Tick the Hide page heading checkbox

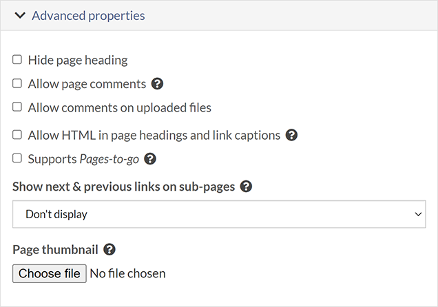pos(17,60)
